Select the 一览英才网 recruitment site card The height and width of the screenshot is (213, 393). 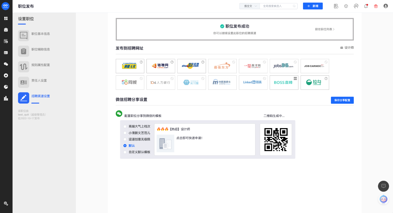tap(253, 66)
